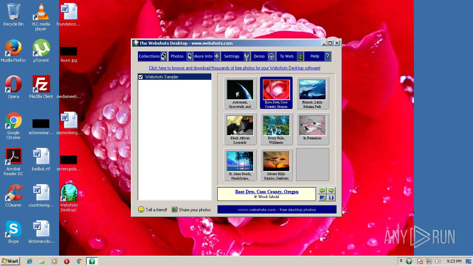Click the Tell a friend! smiley icon

coord(141,209)
